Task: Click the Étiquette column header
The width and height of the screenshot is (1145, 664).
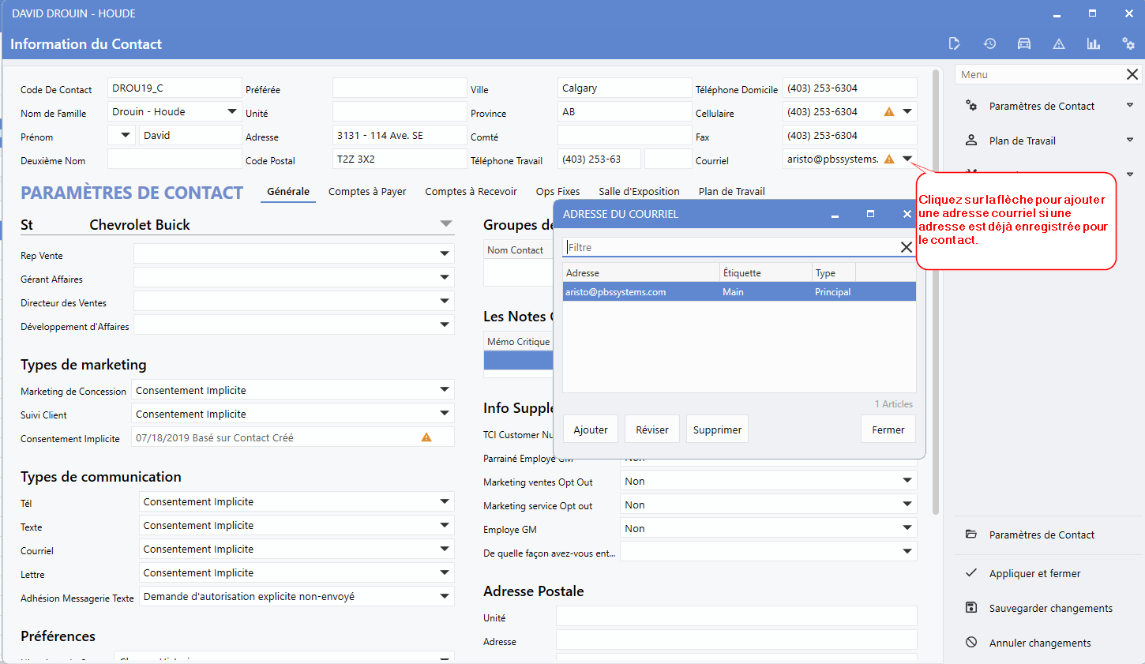Action: [x=766, y=272]
